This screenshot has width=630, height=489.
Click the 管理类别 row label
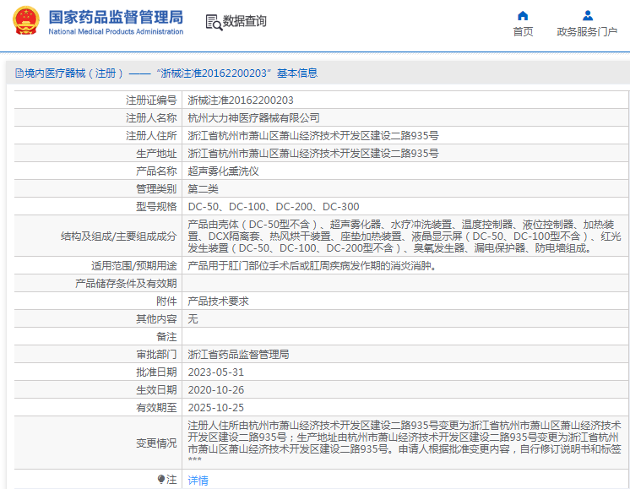click(x=156, y=189)
